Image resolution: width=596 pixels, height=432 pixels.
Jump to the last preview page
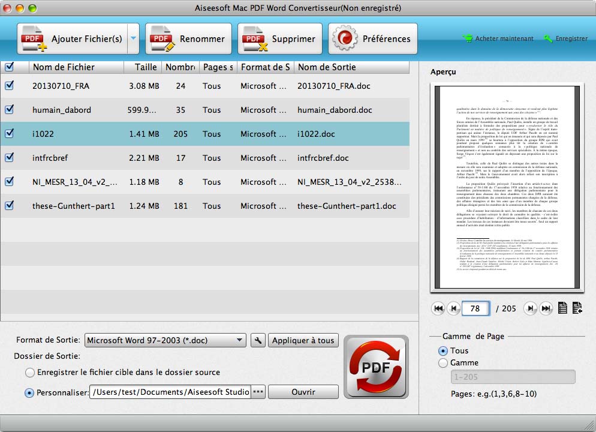tap(546, 308)
